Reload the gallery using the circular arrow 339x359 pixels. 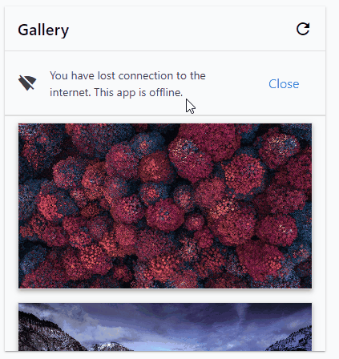(303, 29)
